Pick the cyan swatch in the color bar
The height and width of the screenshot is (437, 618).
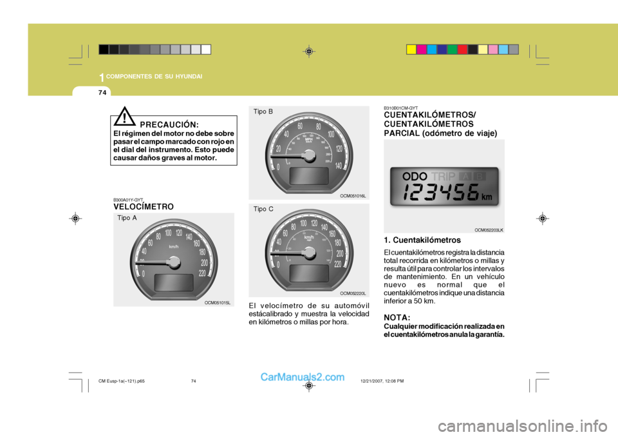[x=432, y=50]
